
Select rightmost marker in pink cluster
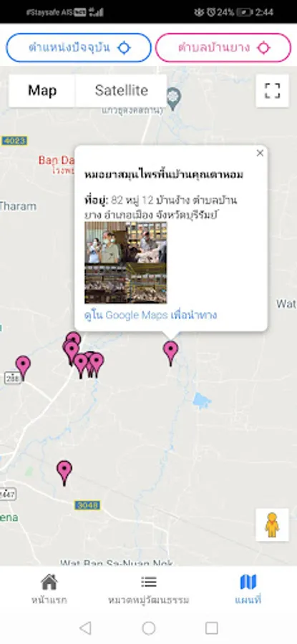point(97,364)
